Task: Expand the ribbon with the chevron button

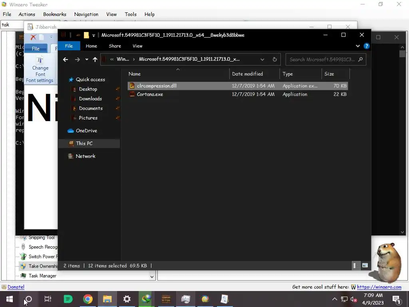Action: [357, 46]
